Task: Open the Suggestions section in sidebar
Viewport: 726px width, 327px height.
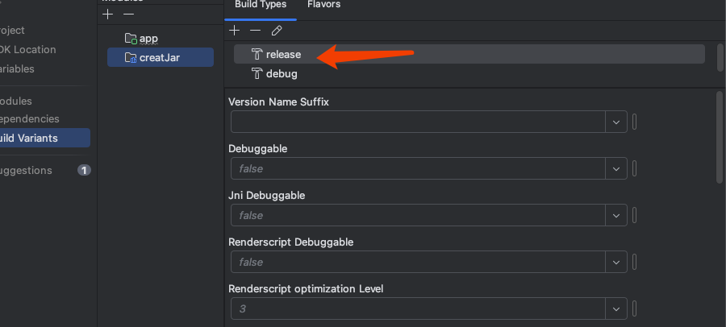Action: [27, 170]
